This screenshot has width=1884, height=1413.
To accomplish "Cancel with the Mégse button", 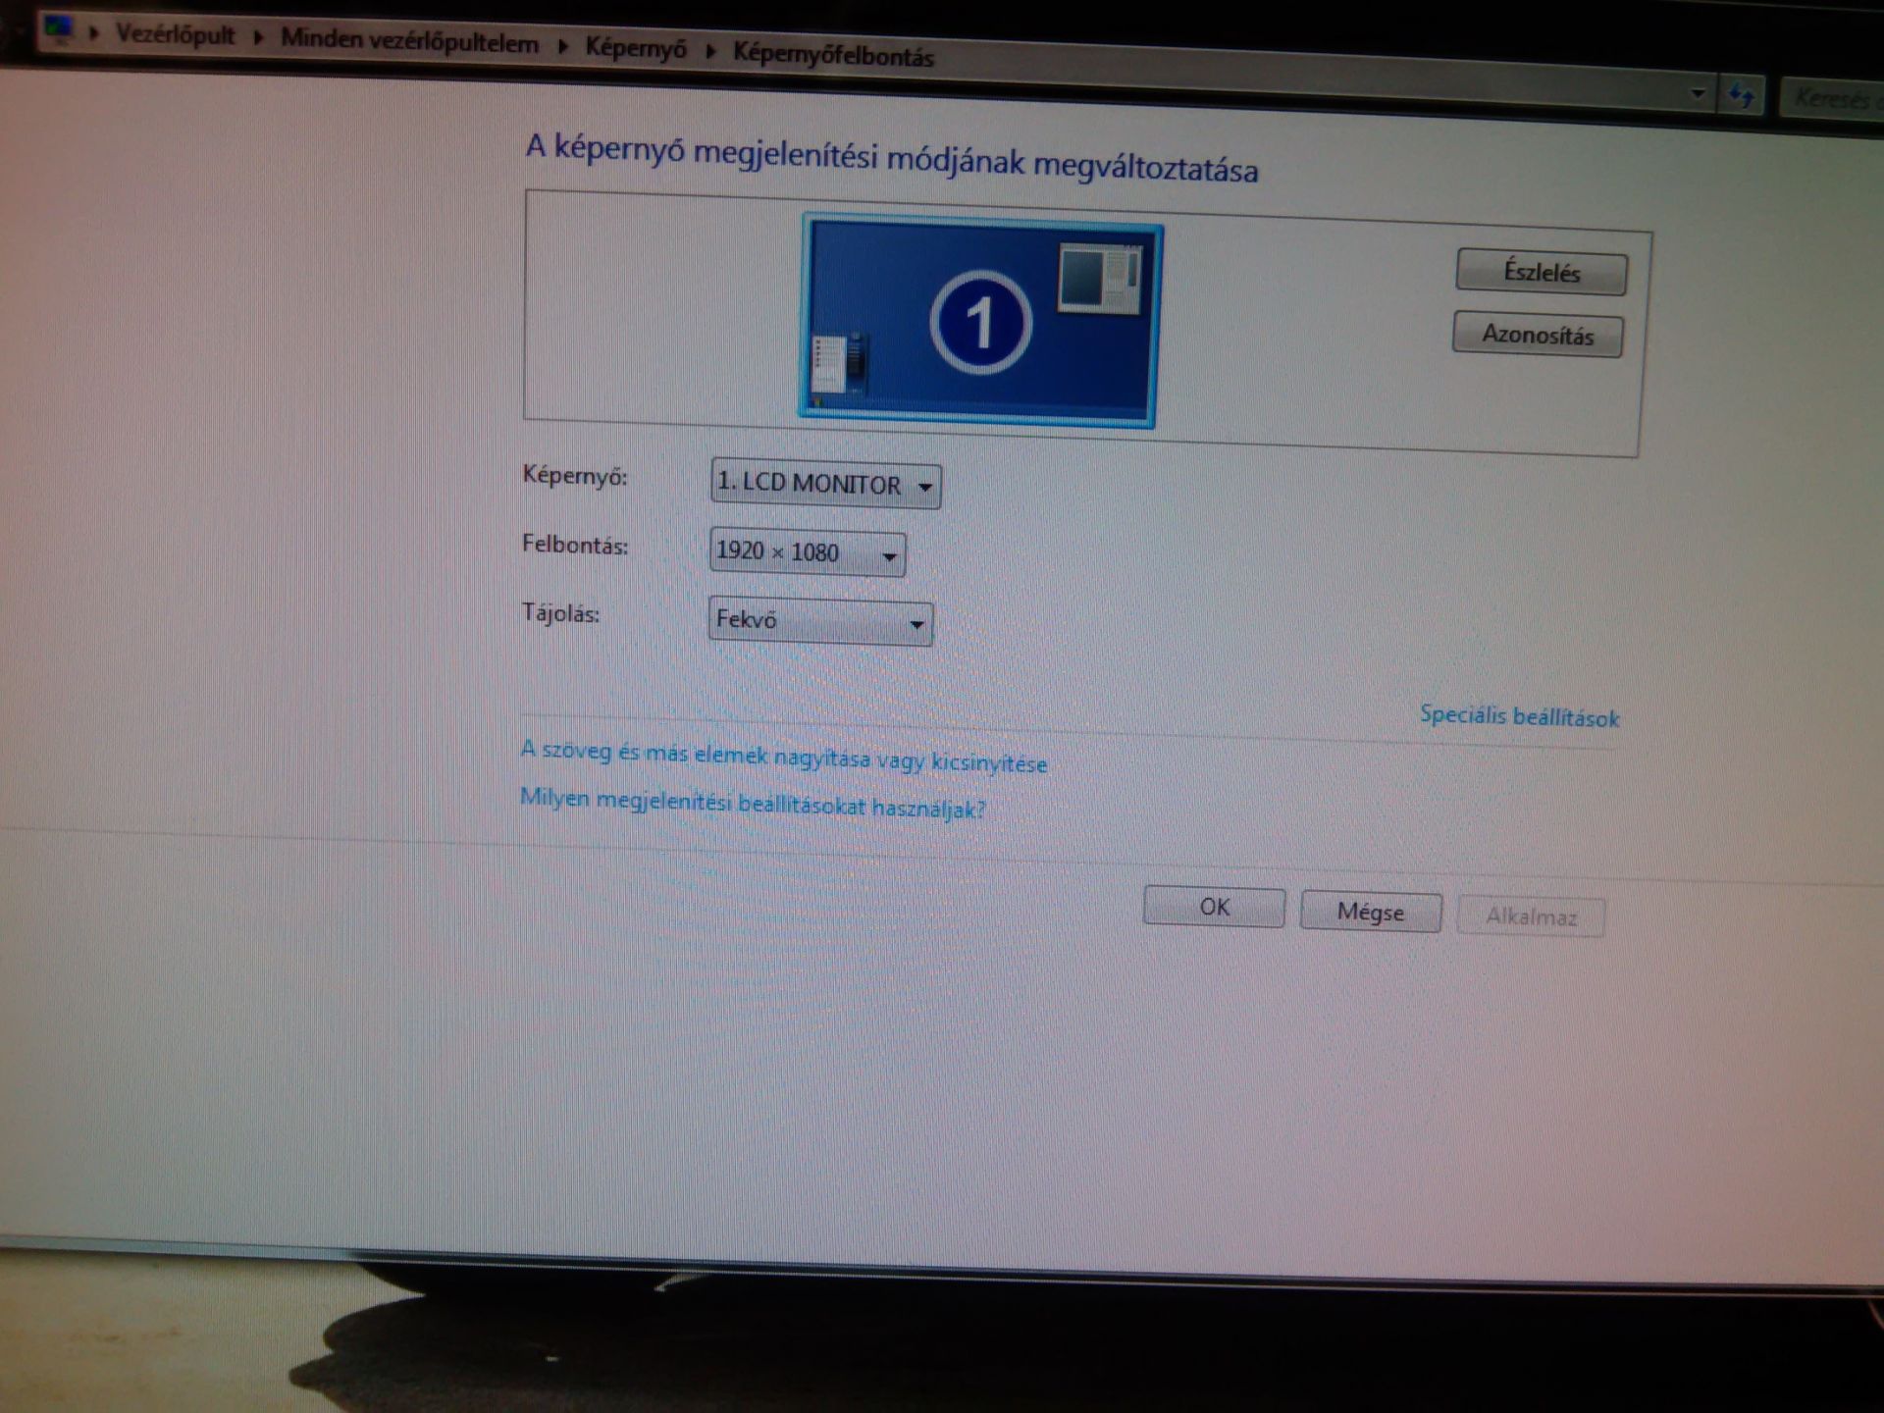I will click(x=1370, y=912).
